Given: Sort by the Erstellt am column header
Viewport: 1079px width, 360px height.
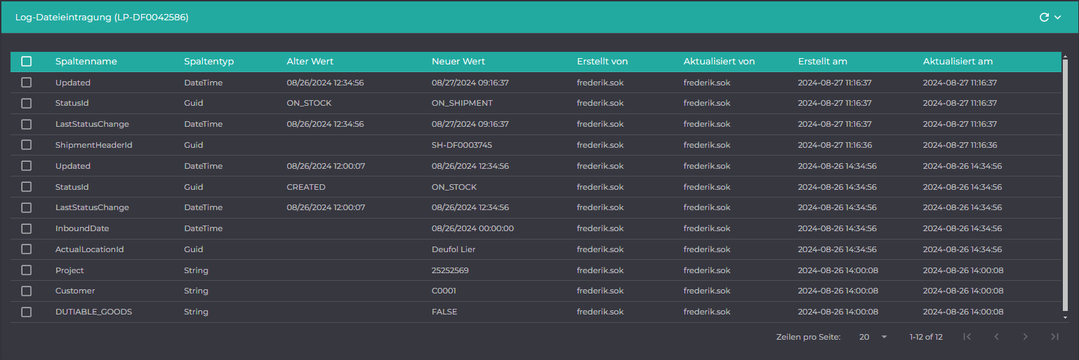Looking at the screenshot, I should click(x=823, y=62).
